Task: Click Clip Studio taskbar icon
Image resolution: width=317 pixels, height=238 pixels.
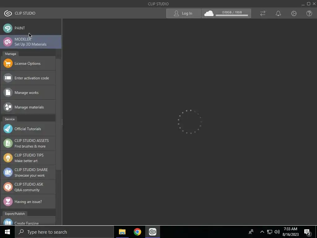Action: 153,232
